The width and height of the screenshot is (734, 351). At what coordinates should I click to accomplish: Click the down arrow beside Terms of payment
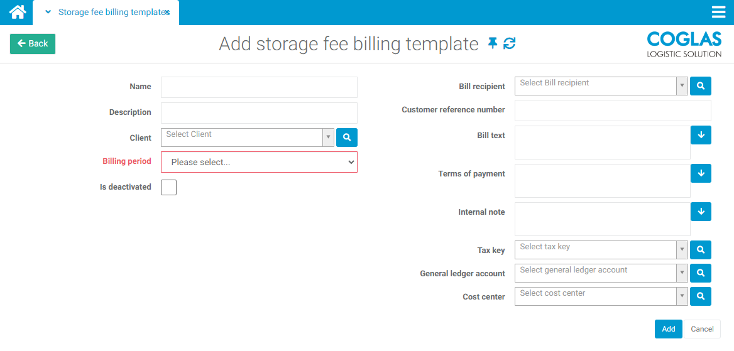700,173
